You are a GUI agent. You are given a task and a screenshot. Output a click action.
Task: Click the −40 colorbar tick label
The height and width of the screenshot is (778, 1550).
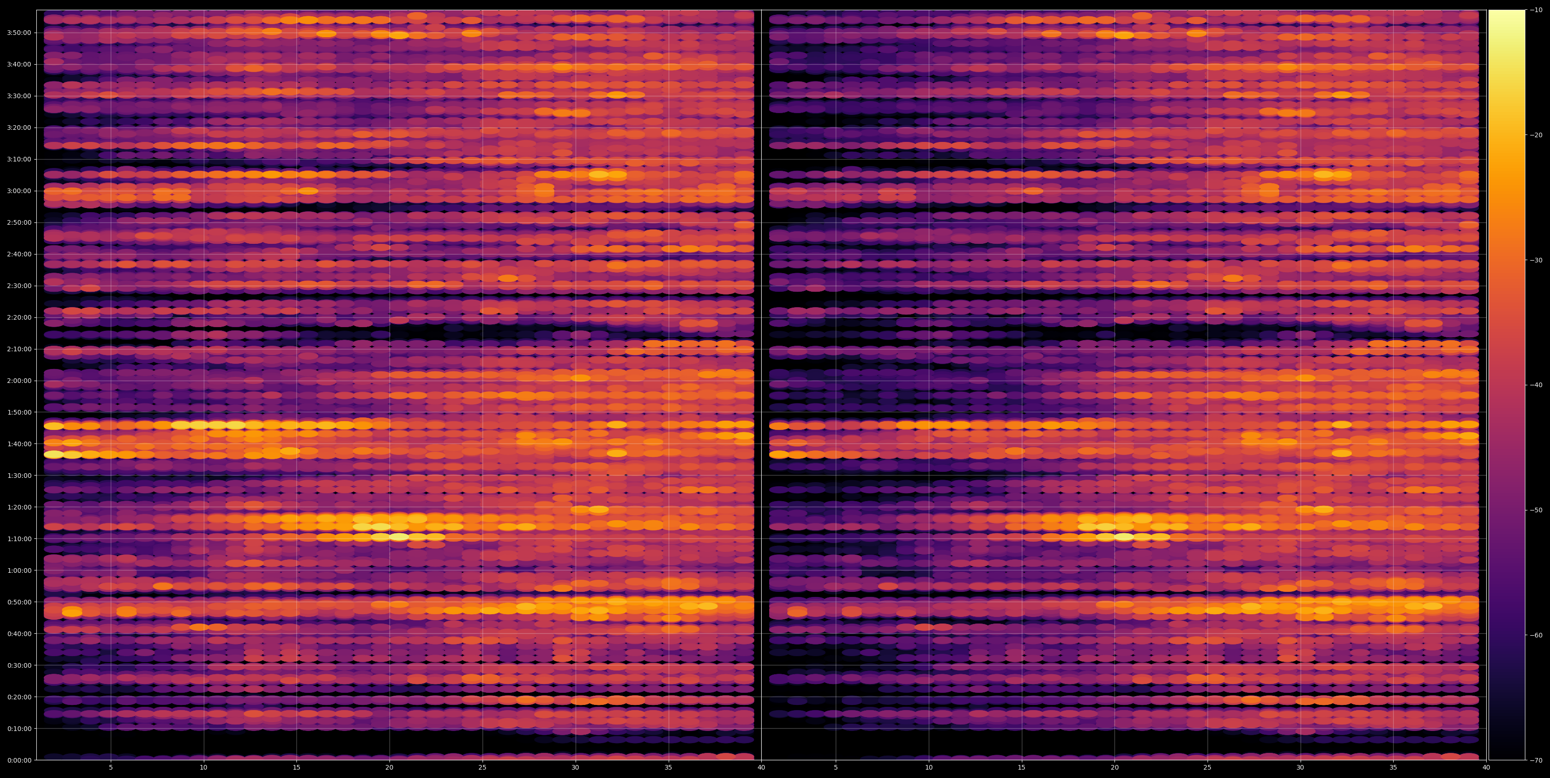pyautogui.click(x=1536, y=385)
